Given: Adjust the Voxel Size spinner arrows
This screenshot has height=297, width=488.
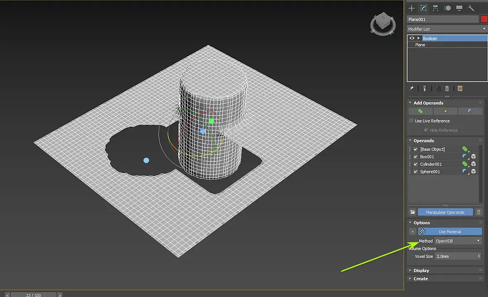Looking at the screenshot, I should coord(479,256).
